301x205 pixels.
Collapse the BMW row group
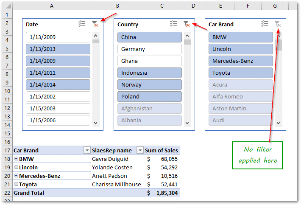click(x=16, y=159)
